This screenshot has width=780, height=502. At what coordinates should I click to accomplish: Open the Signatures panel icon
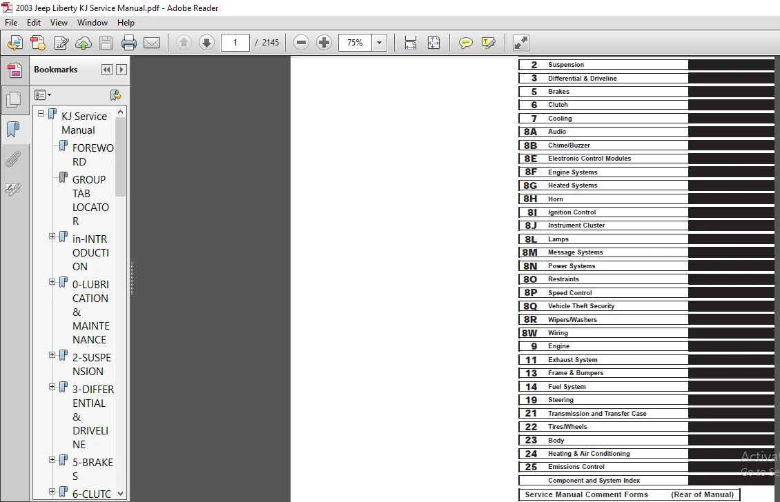(13, 189)
